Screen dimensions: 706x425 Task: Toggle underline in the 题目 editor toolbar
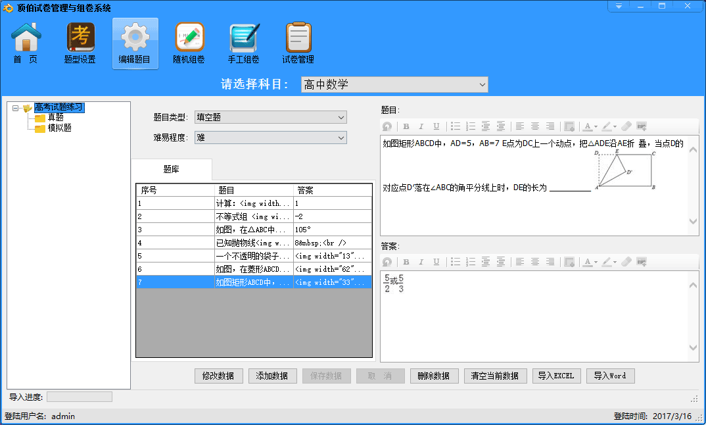click(436, 126)
